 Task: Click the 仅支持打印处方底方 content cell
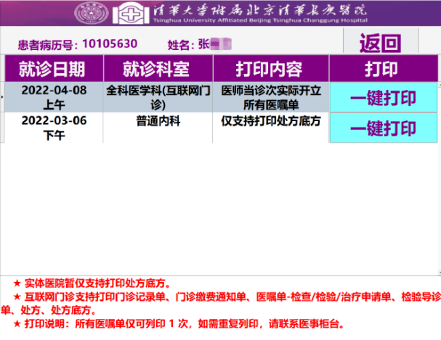pyautogui.click(x=270, y=121)
